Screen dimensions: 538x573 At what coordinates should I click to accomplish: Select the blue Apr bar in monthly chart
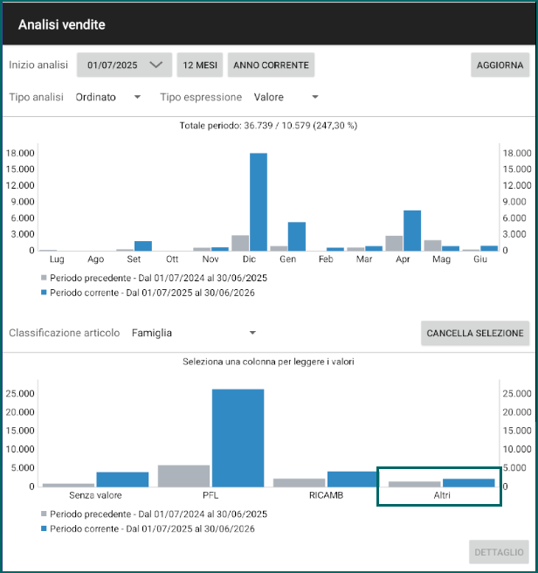pos(412,231)
